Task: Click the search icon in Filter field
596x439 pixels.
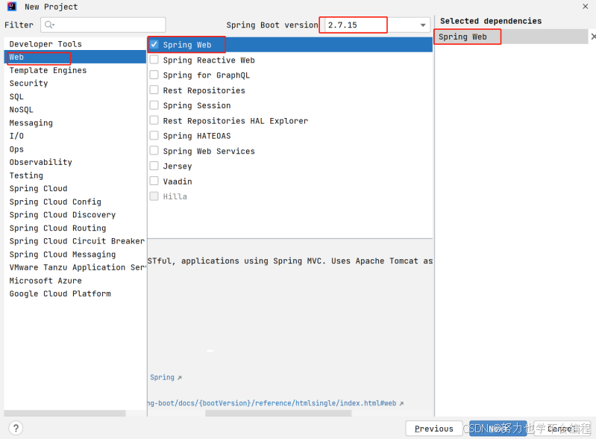Action: [49, 25]
